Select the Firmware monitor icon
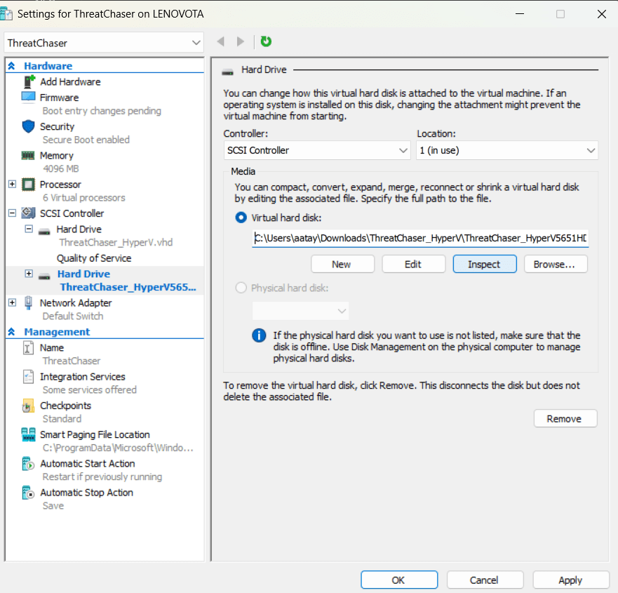618x593 pixels. 28,97
